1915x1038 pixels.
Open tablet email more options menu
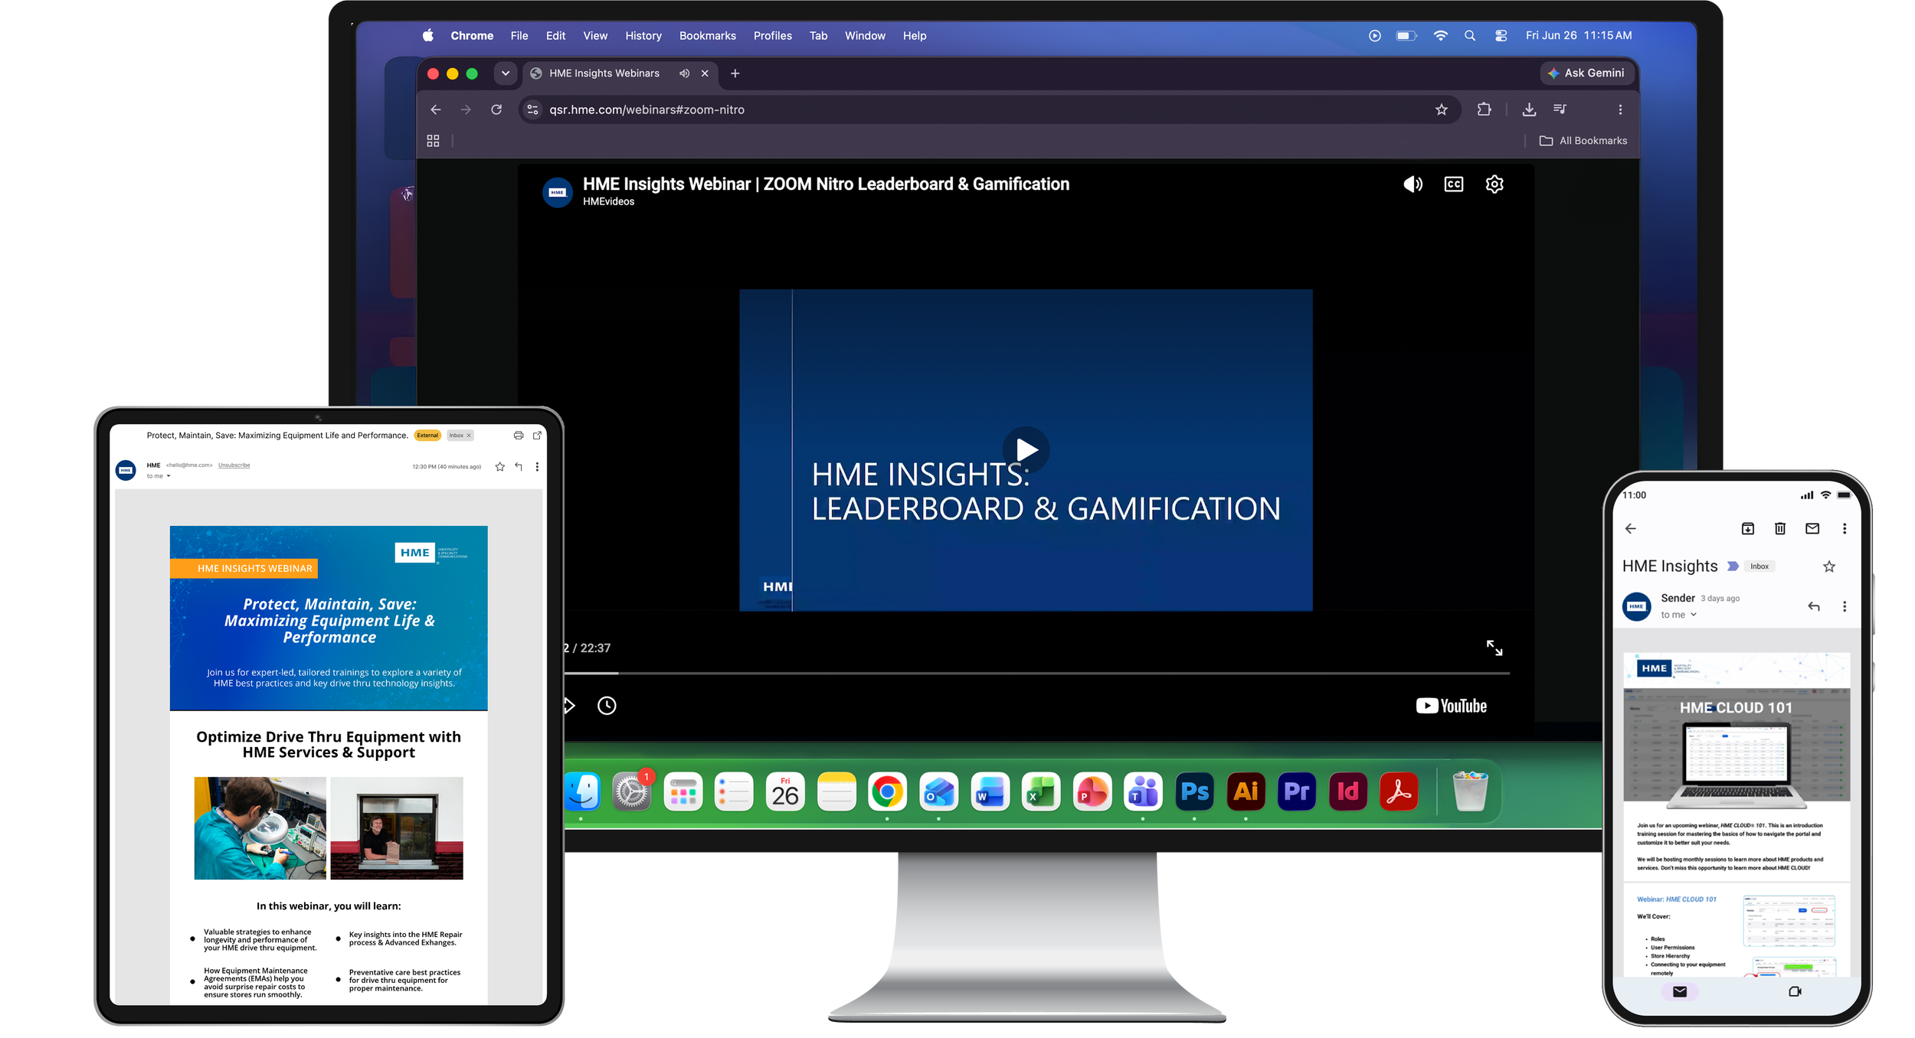(537, 467)
